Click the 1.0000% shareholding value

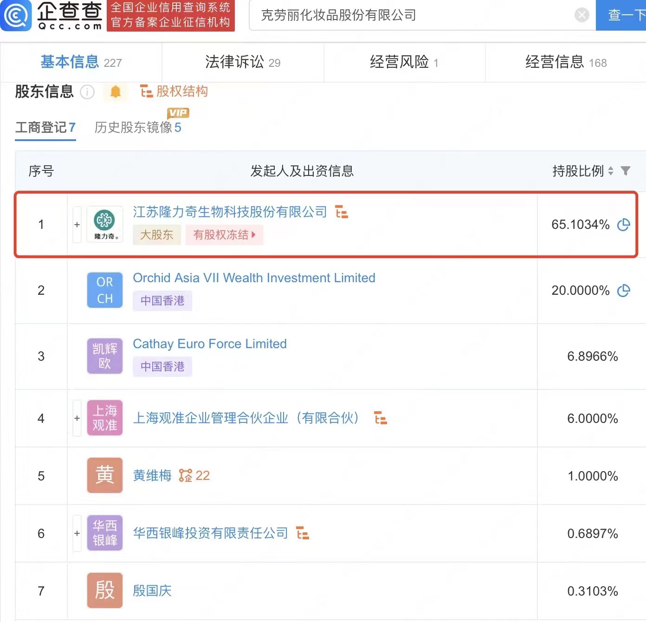(593, 476)
